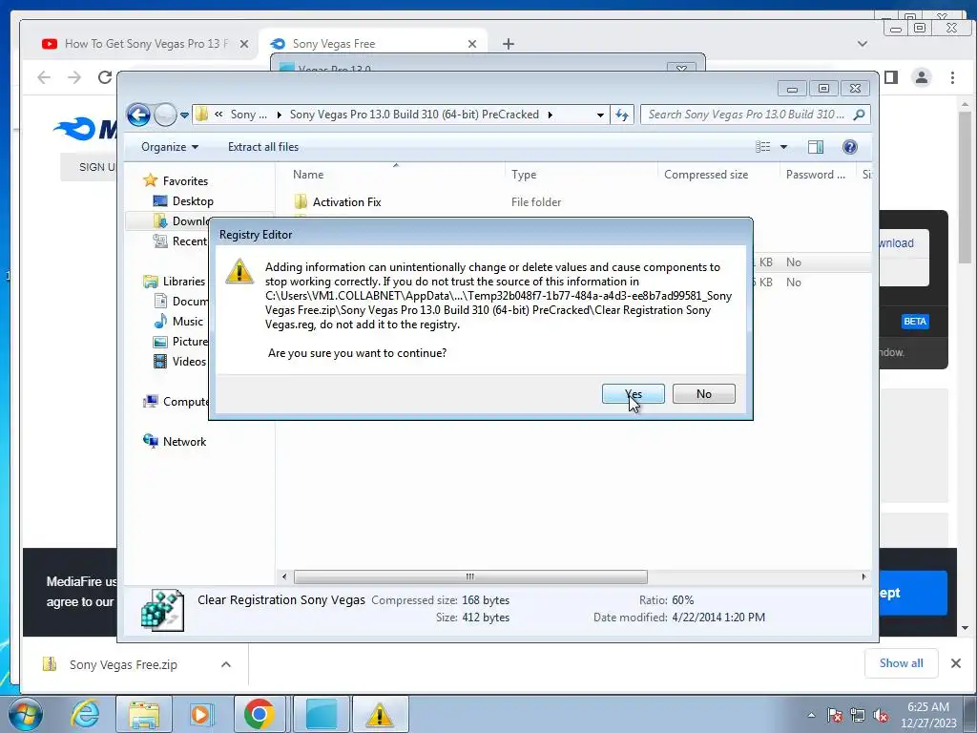Close Sony Vegas Free tab

pos(472,44)
